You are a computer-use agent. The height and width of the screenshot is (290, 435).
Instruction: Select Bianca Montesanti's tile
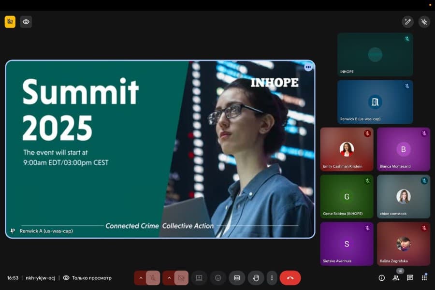(404, 149)
